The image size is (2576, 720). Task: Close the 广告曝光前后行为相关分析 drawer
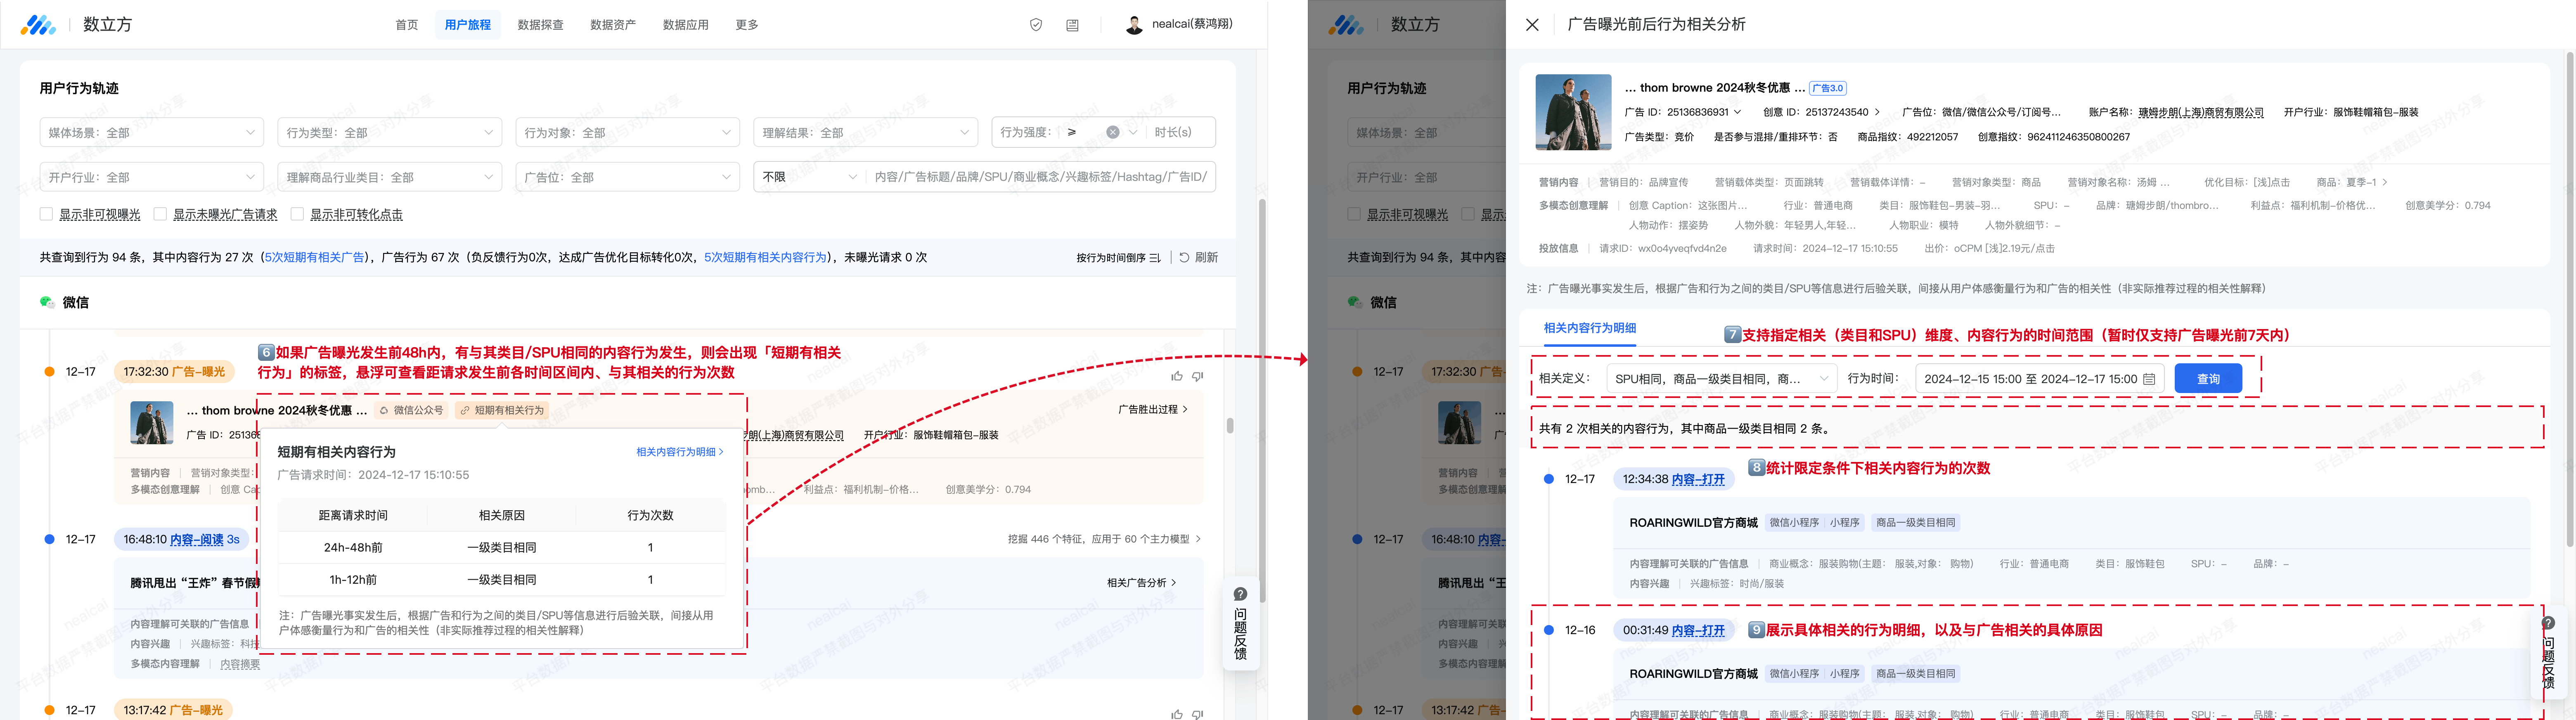(x=1532, y=25)
